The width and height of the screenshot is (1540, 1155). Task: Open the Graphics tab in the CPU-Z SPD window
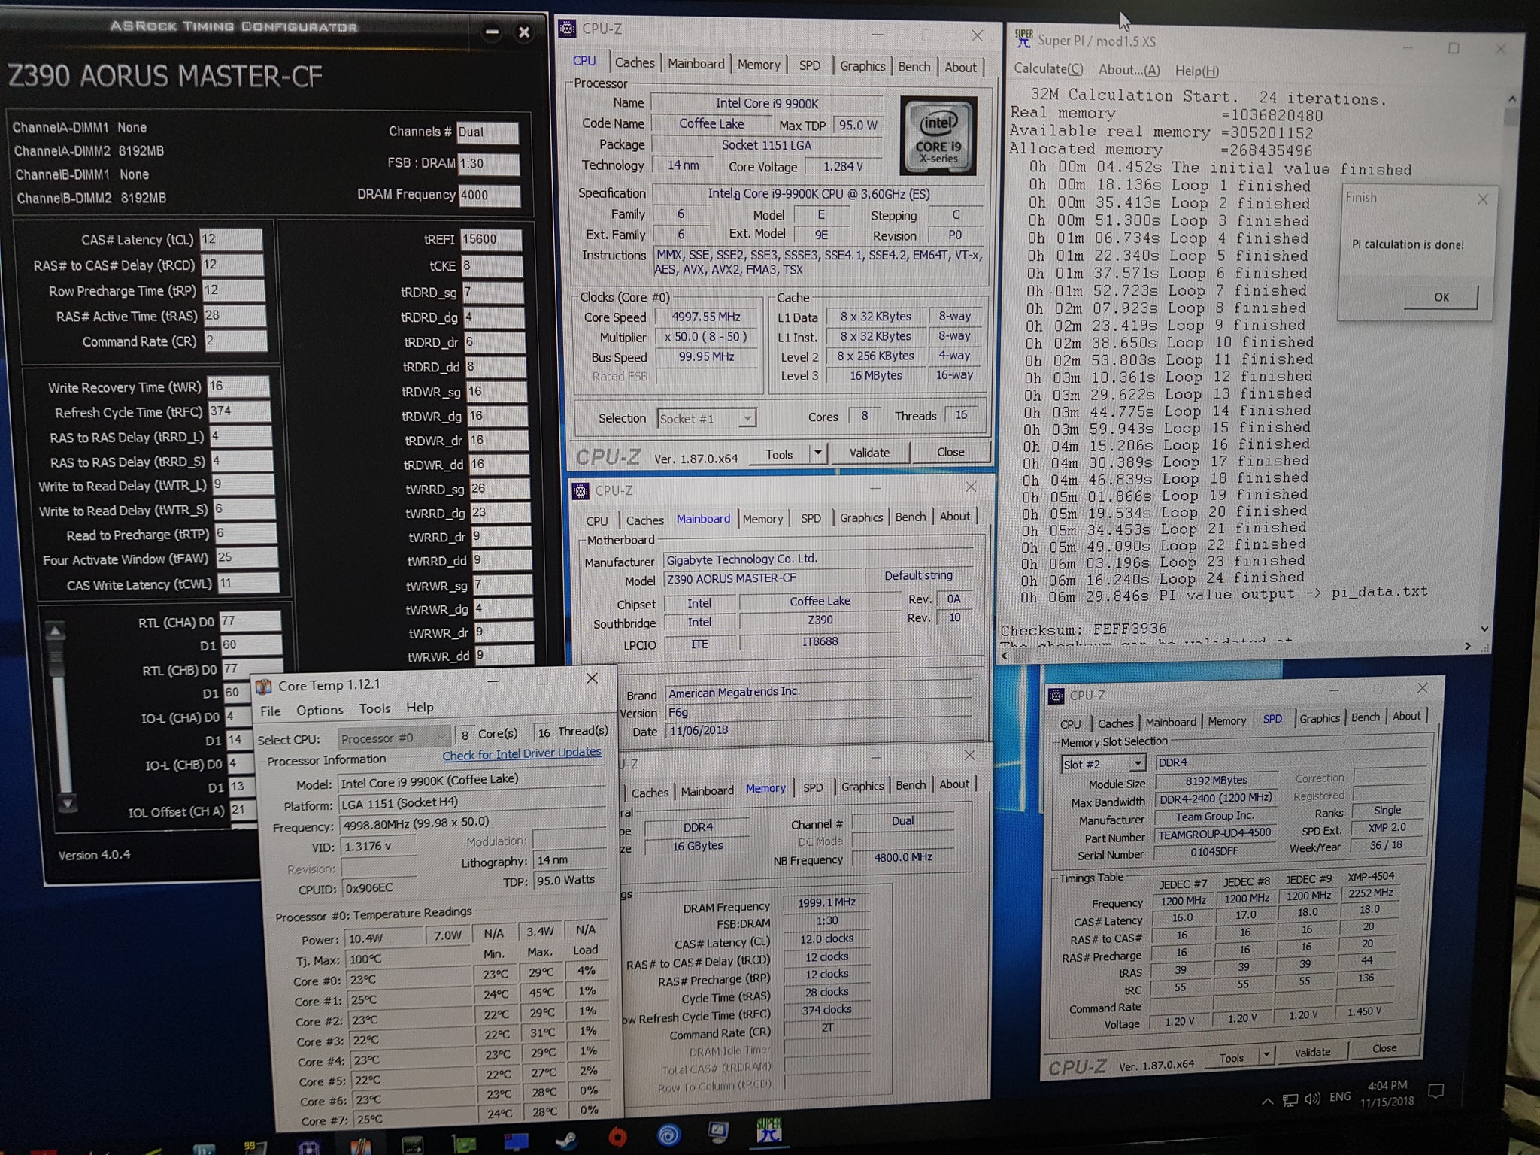click(x=1320, y=718)
